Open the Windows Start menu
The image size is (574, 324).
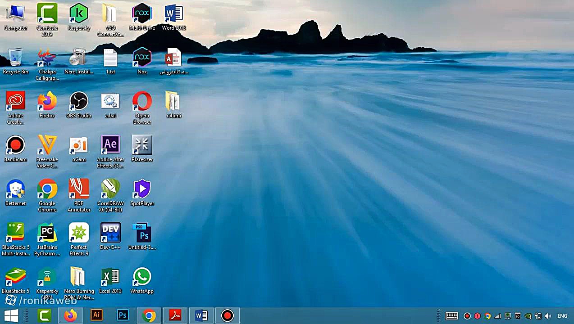tap(11, 316)
